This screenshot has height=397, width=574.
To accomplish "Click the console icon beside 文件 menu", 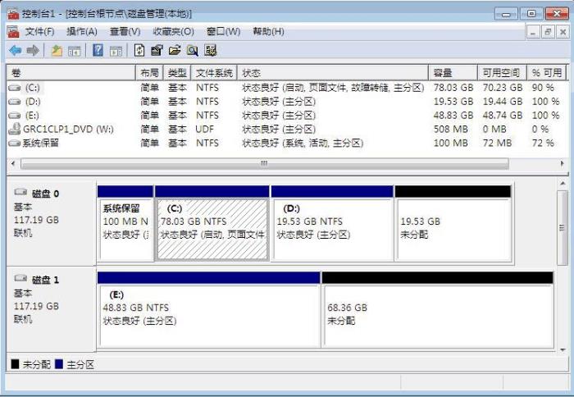I will (13, 32).
